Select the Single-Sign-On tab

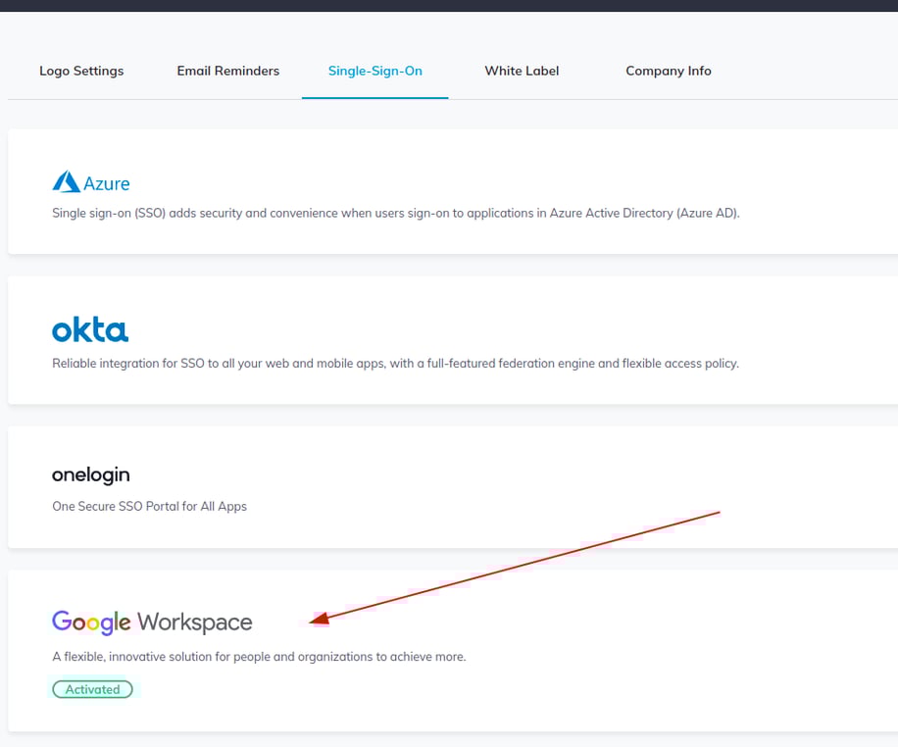[374, 71]
